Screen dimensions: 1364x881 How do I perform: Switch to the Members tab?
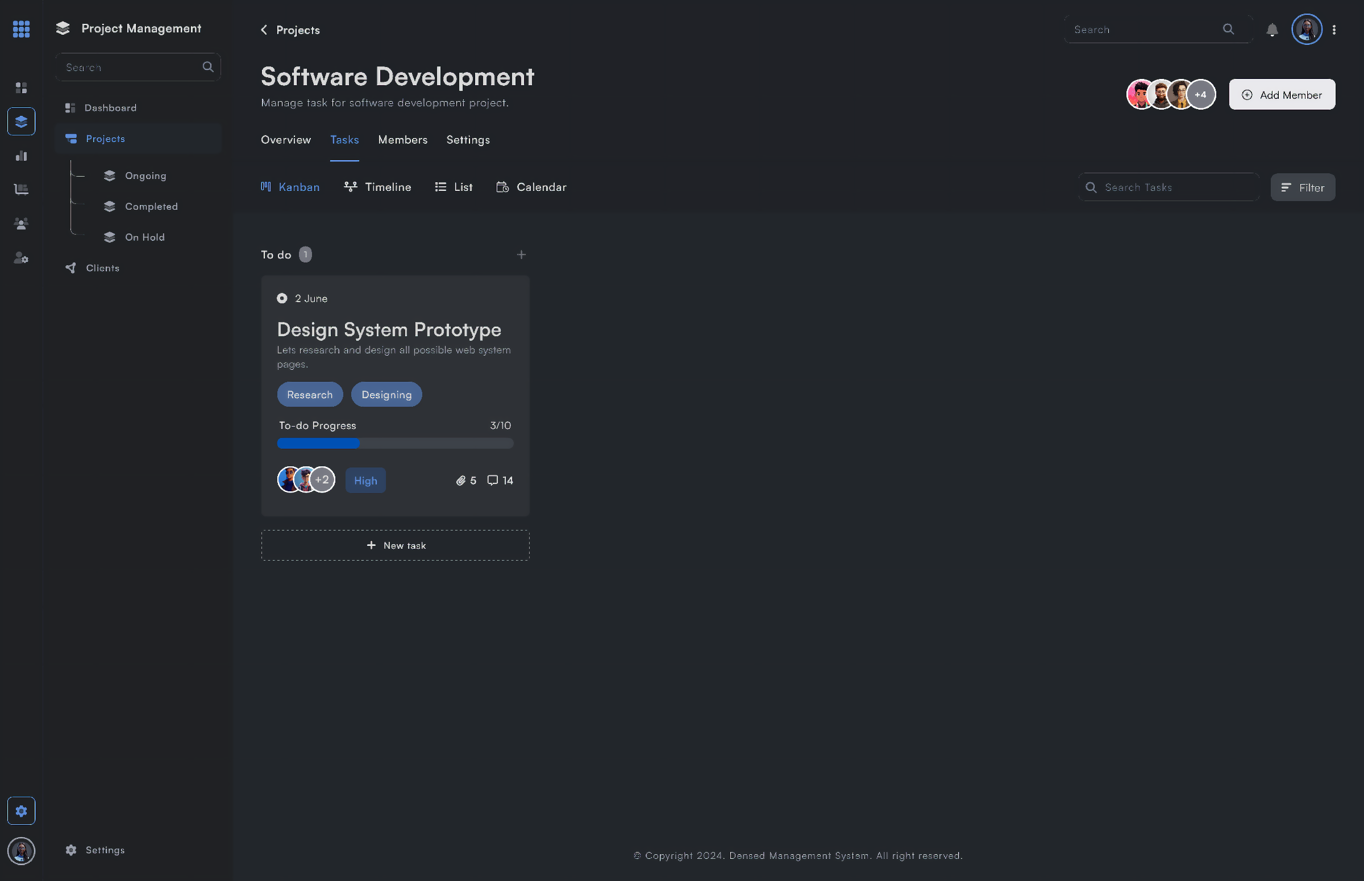(x=402, y=140)
